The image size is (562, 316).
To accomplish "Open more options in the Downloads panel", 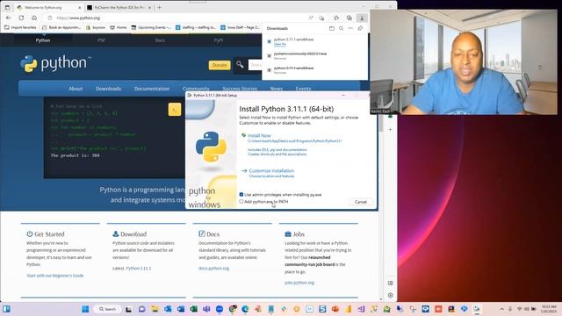I will (x=351, y=28).
